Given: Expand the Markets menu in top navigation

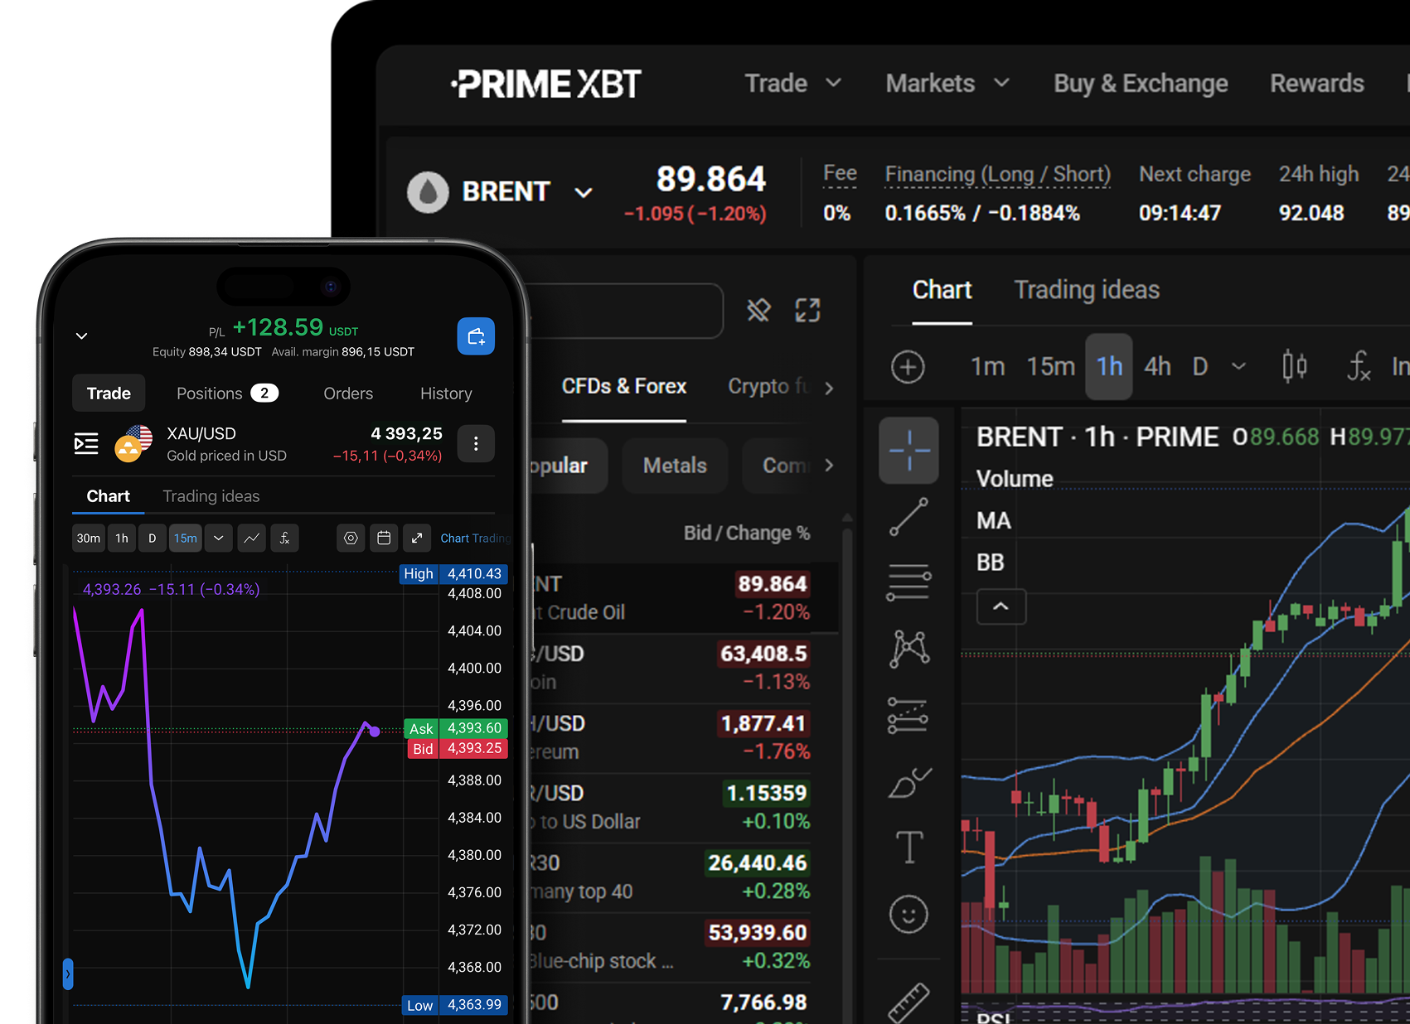Looking at the screenshot, I should pos(947,83).
